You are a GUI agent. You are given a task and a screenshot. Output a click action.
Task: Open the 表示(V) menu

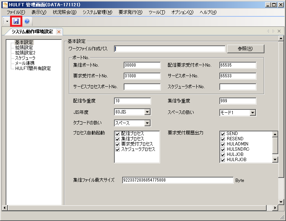pos(39,12)
